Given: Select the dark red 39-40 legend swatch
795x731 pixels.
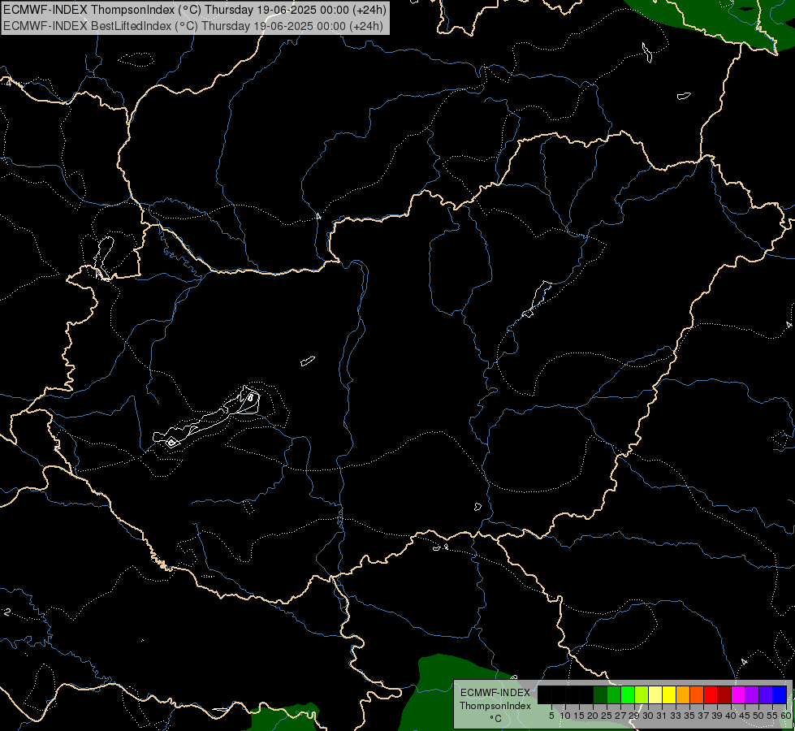Looking at the screenshot, I should click(x=724, y=694).
